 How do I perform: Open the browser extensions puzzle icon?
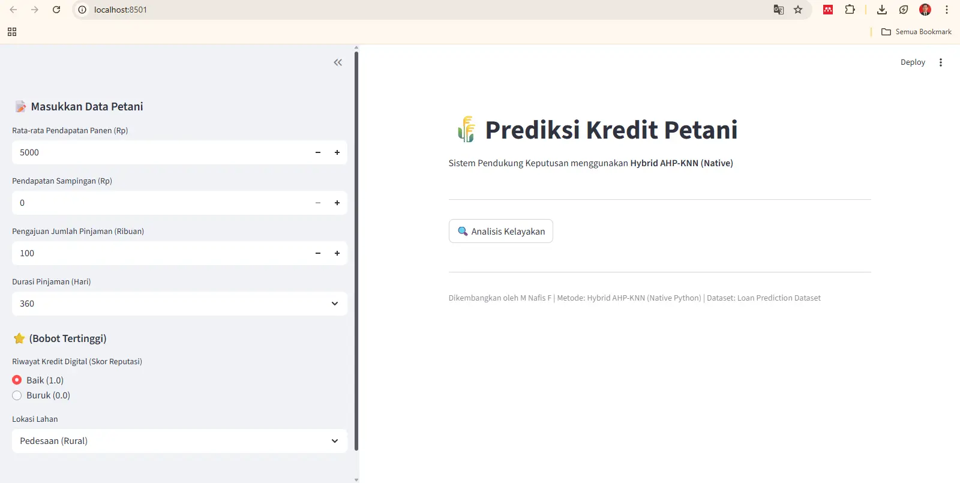[x=850, y=10]
